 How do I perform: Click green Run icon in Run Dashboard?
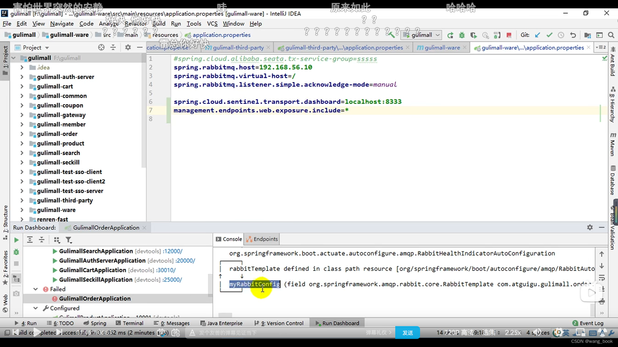(x=16, y=240)
